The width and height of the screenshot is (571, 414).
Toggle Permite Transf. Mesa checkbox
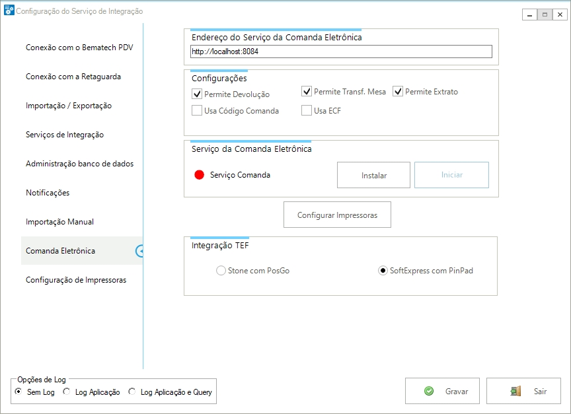click(307, 91)
